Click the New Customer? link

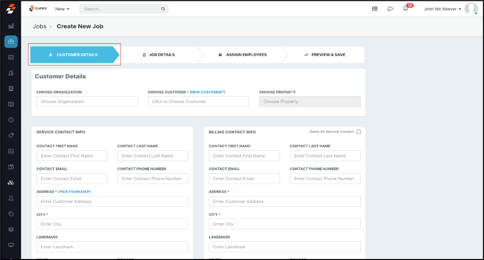coord(207,92)
